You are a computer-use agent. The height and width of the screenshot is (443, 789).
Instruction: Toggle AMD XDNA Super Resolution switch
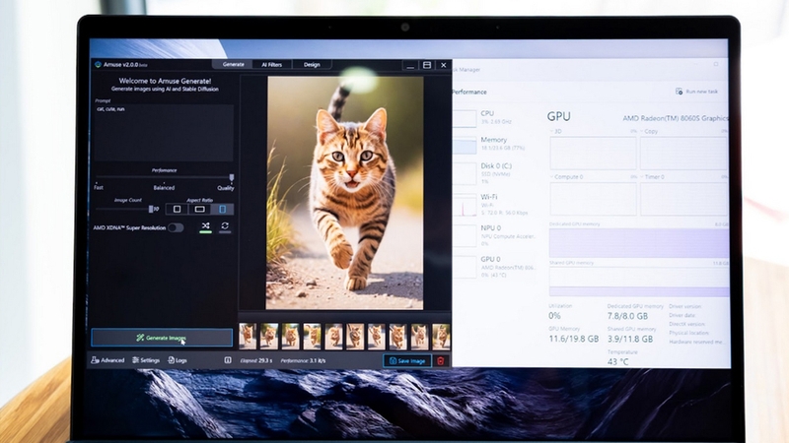pos(176,228)
